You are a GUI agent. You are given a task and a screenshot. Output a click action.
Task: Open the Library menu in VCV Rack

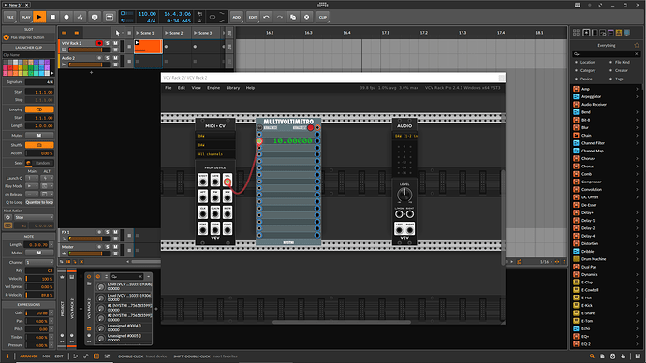[233, 88]
